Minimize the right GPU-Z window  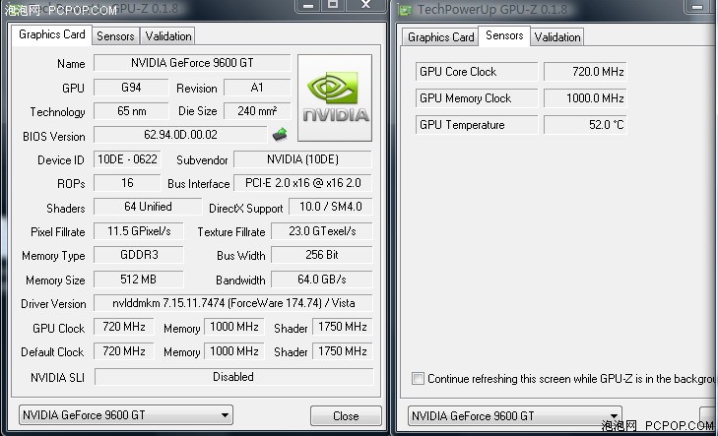697,7
